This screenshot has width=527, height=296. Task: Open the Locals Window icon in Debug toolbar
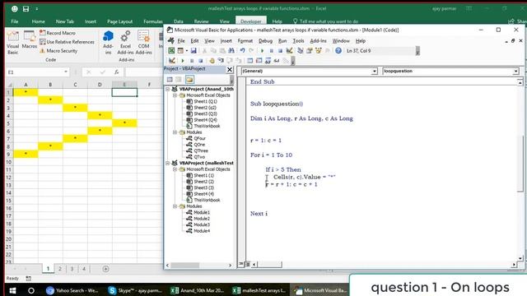point(250,61)
